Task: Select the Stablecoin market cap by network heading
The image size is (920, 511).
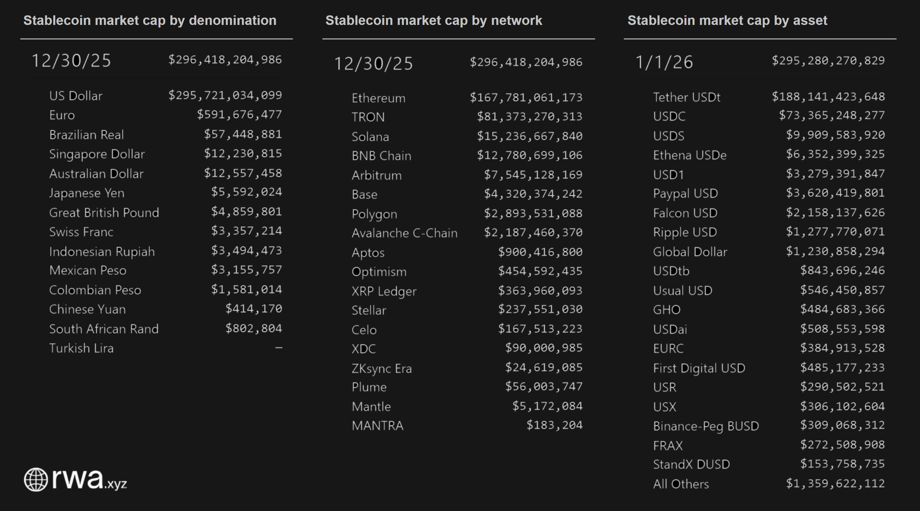Action: (x=434, y=21)
